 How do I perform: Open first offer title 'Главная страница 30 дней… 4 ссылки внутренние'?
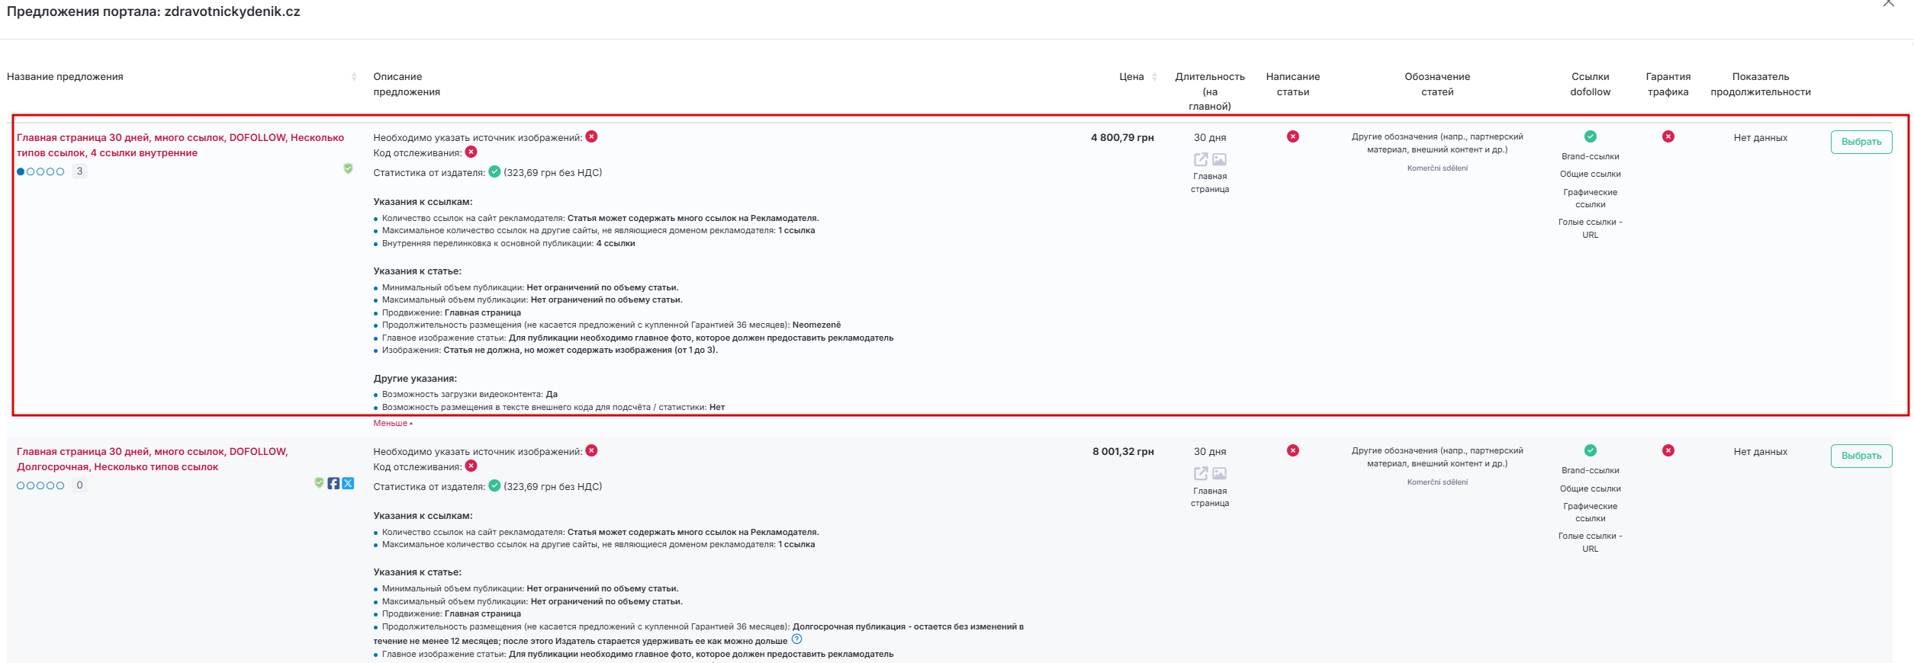point(180,145)
